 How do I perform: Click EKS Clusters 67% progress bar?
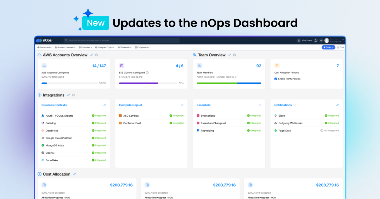pos(148,83)
